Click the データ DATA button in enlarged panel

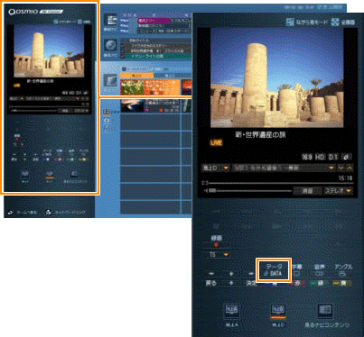coord(274,270)
